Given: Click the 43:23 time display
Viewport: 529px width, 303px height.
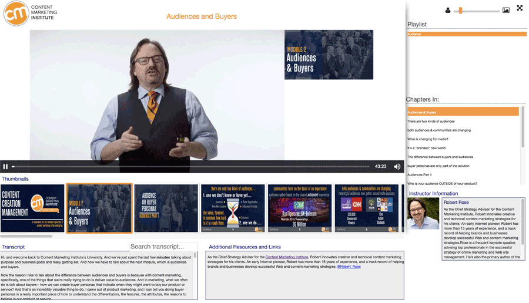Looking at the screenshot, I should tap(380, 167).
